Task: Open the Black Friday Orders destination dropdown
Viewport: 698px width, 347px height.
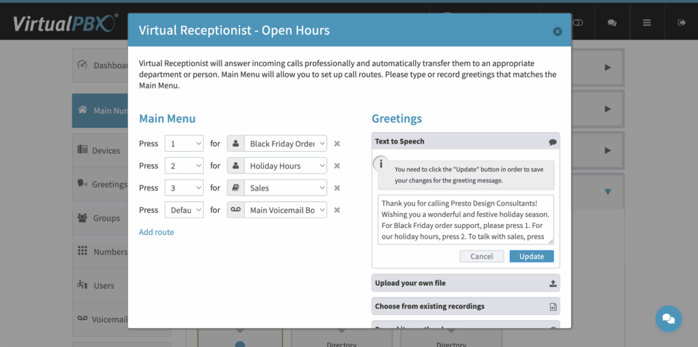Action: 286,144
